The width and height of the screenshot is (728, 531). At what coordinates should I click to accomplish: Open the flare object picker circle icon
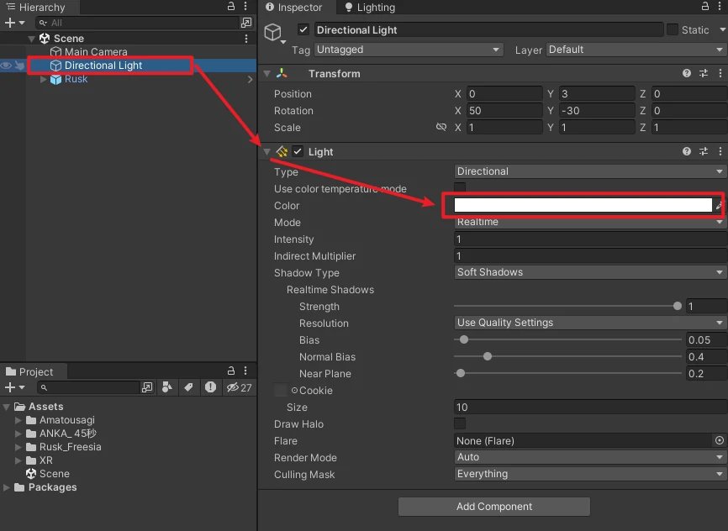pos(719,440)
